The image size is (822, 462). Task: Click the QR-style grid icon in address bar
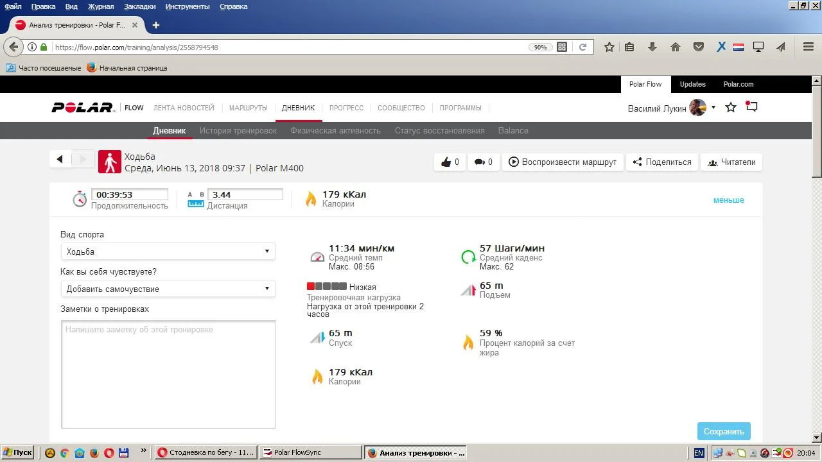click(562, 47)
